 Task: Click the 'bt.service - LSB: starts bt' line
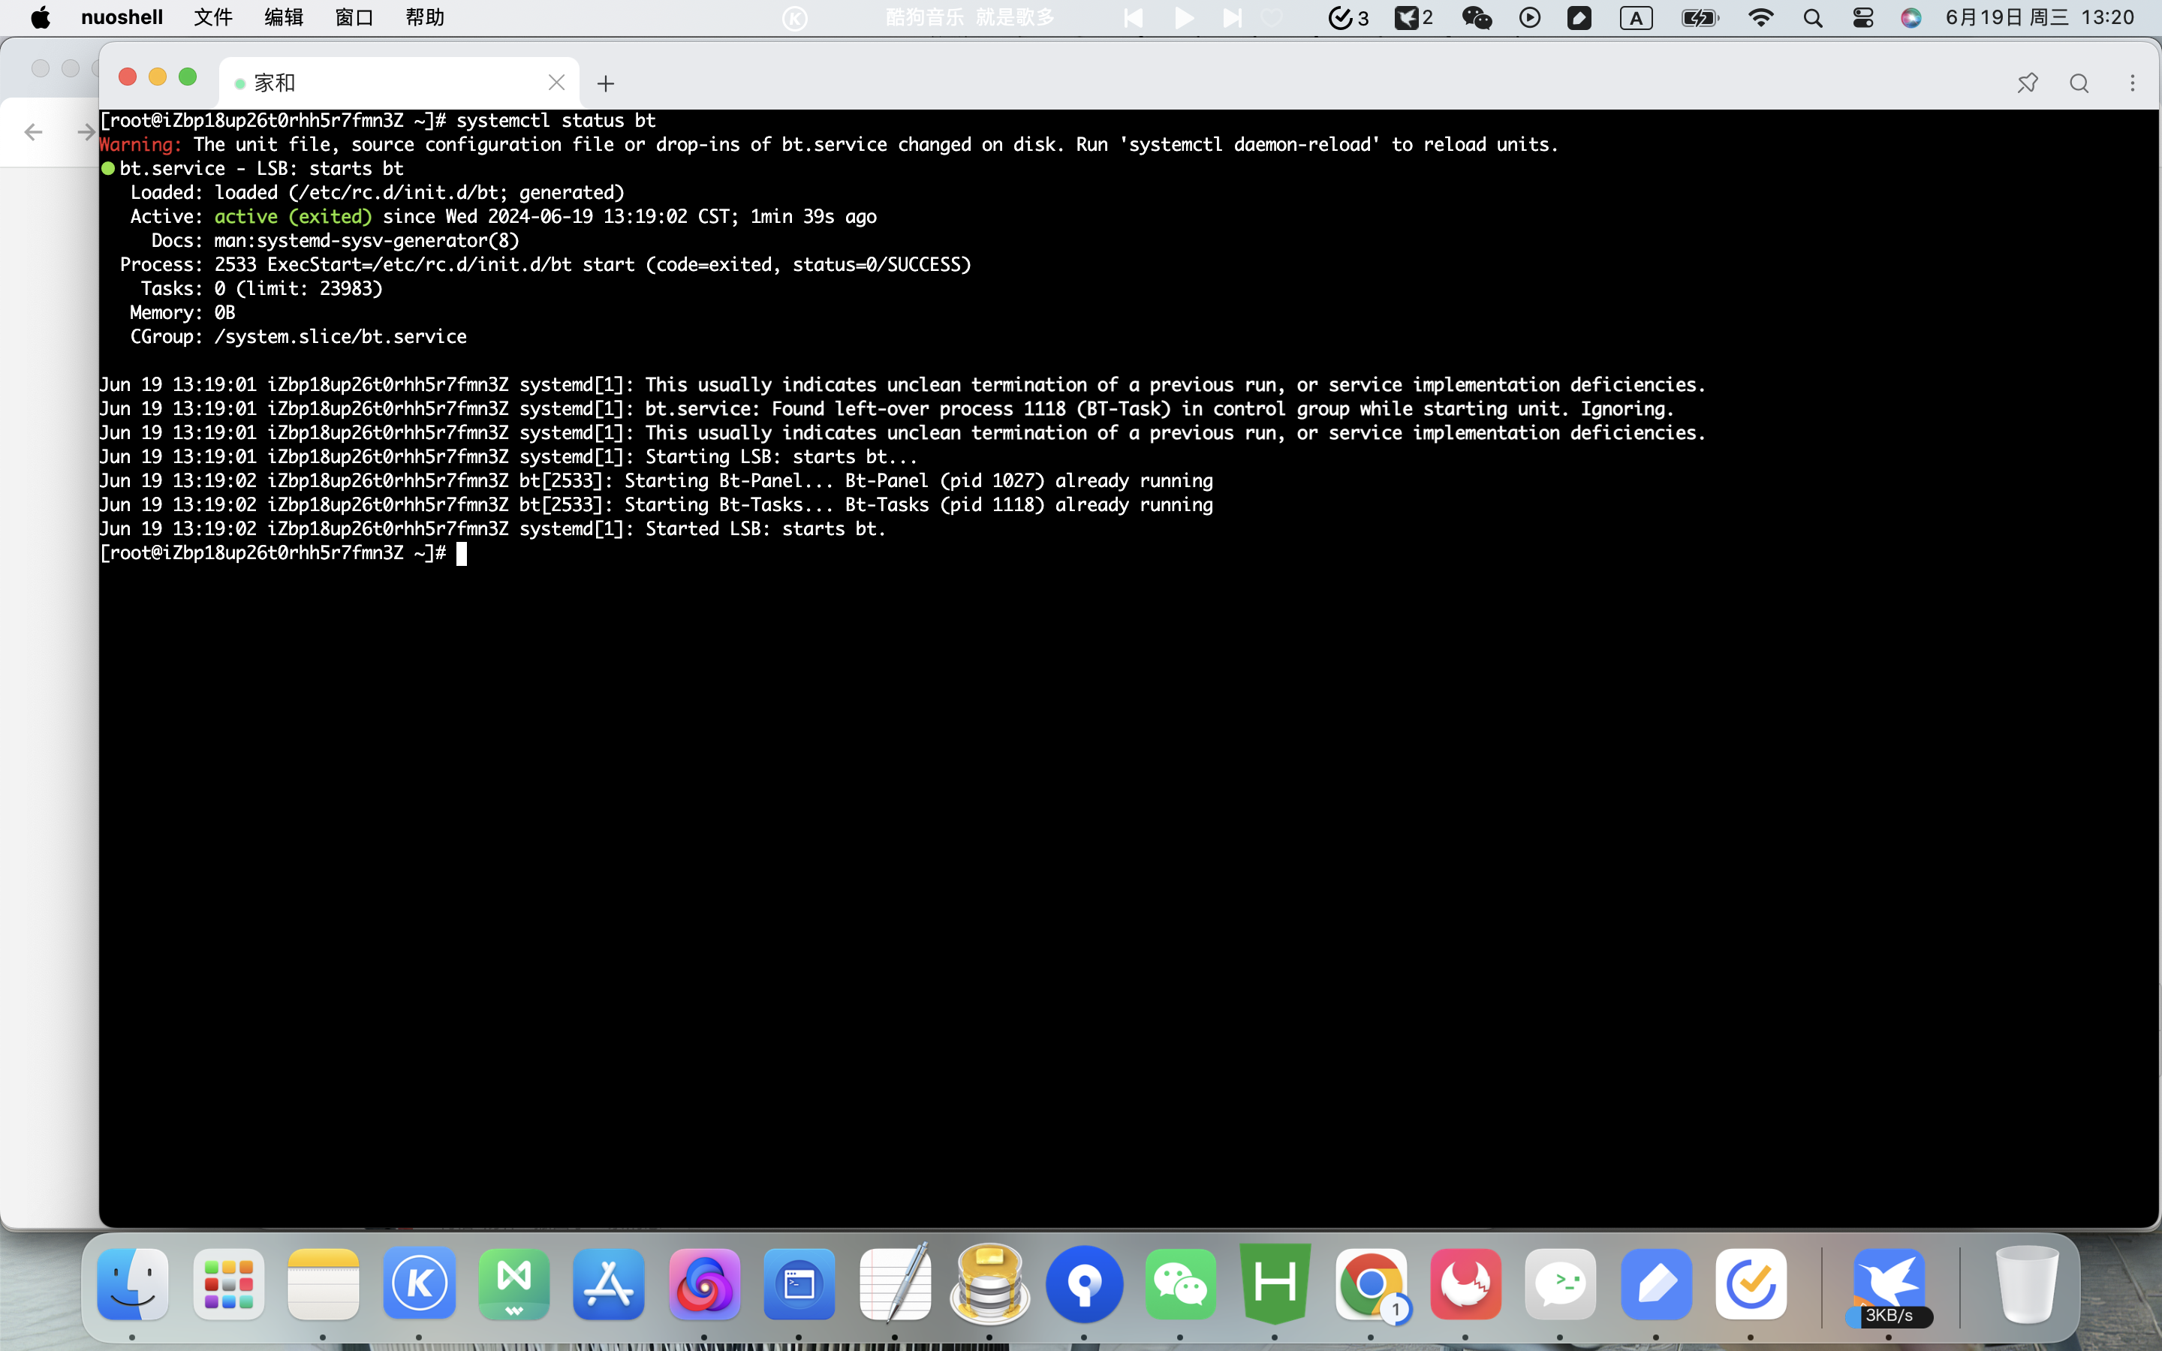coord(261,168)
